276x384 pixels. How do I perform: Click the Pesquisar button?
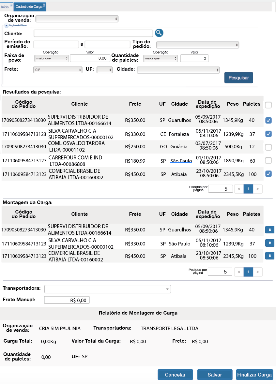[x=238, y=78]
